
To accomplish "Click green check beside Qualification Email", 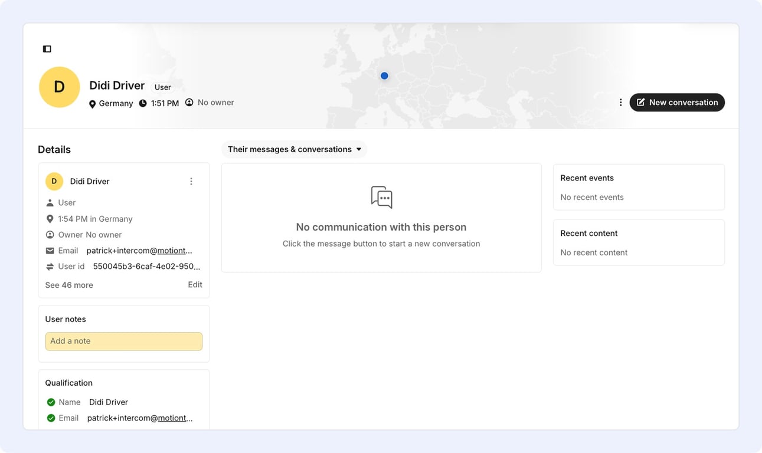I will pyautogui.click(x=51, y=418).
